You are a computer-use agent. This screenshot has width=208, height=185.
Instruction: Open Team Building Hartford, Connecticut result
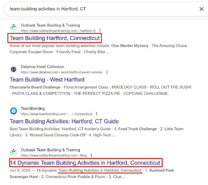coord(54,38)
